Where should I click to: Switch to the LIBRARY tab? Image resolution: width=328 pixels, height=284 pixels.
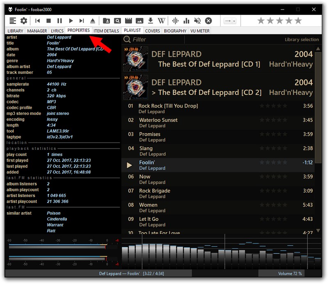[15, 31]
